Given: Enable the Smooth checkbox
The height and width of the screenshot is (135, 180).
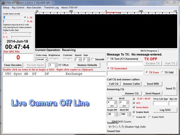Looking at the screenshot, I should tap(93, 59).
